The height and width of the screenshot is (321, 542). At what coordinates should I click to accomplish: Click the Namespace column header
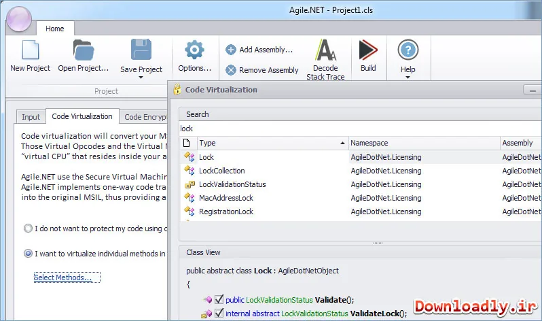[424, 143]
